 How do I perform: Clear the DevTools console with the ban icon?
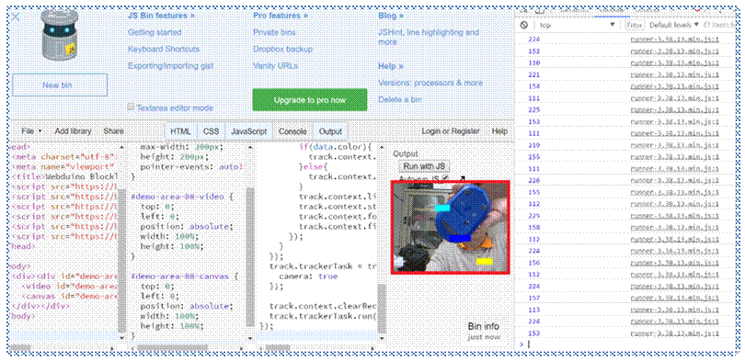click(524, 25)
